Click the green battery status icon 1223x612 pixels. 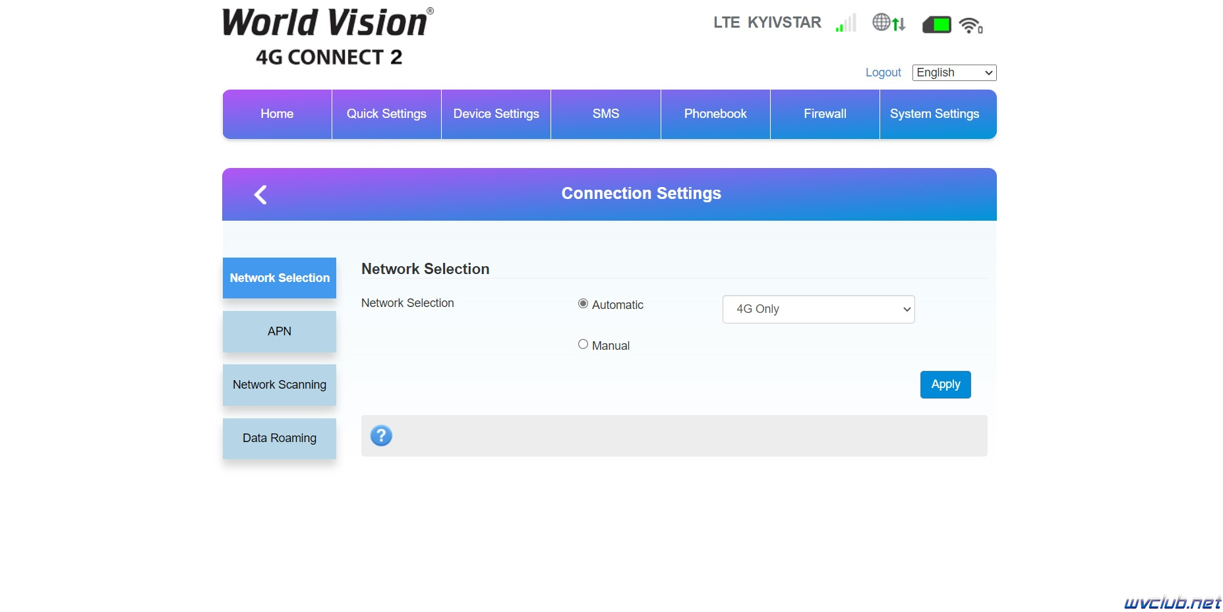[936, 25]
